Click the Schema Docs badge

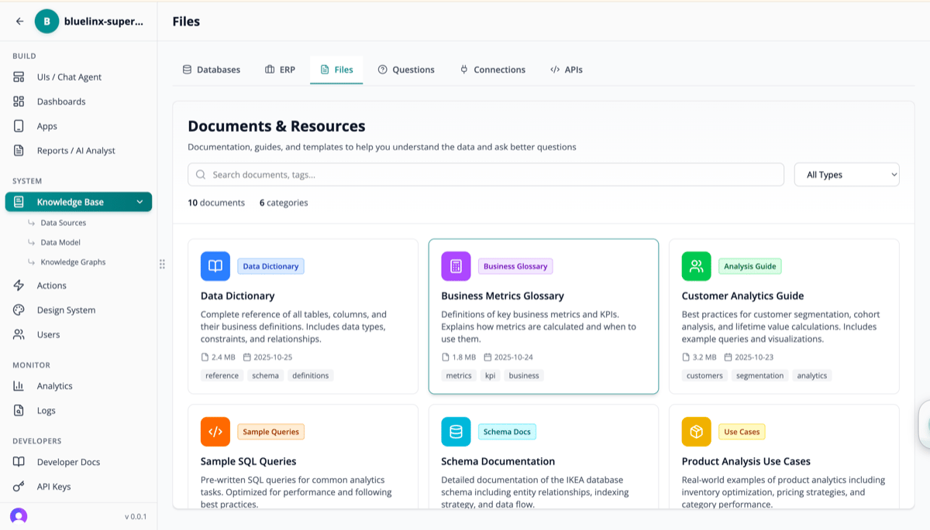tap(507, 432)
